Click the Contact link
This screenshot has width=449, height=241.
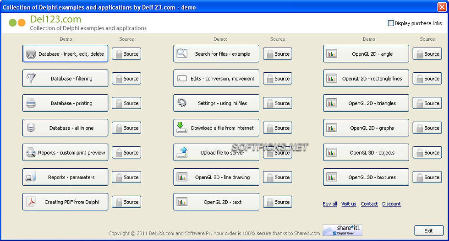click(369, 204)
